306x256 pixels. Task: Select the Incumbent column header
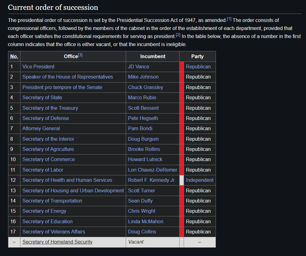click(153, 57)
